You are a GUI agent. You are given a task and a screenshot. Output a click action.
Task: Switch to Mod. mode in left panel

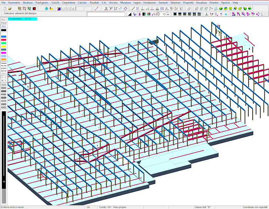point(3,23)
